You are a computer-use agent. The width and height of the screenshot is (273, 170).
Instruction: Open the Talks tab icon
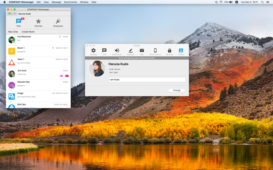pos(18,21)
